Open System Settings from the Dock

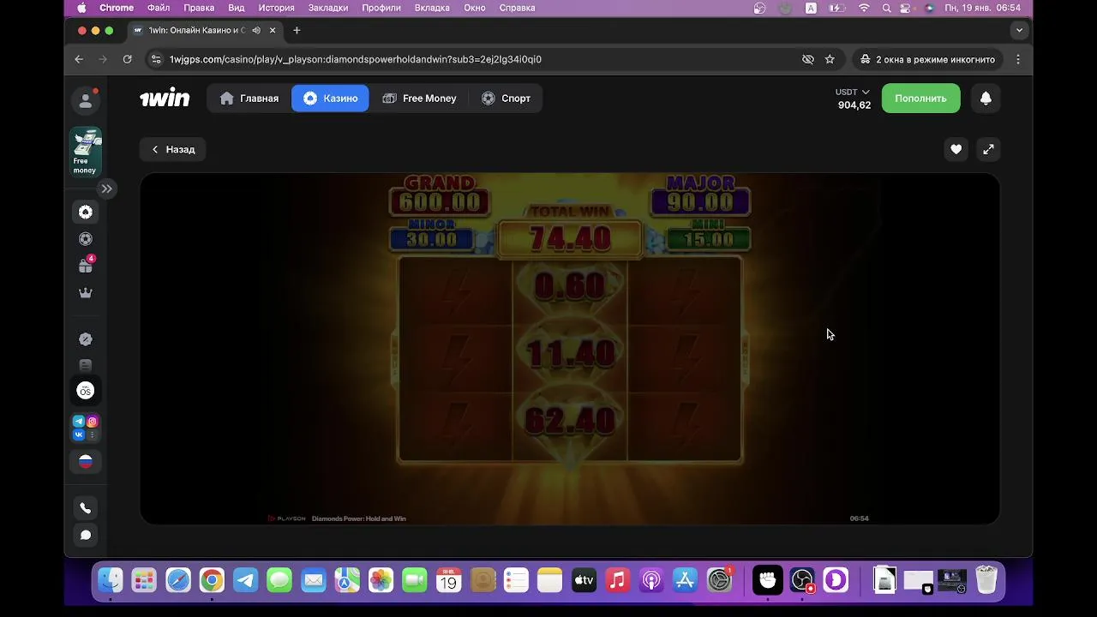click(719, 580)
